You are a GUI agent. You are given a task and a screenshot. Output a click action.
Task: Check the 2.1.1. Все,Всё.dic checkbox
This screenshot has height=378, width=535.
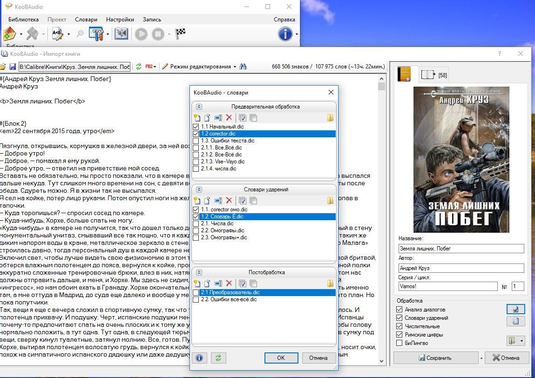(196, 148)
